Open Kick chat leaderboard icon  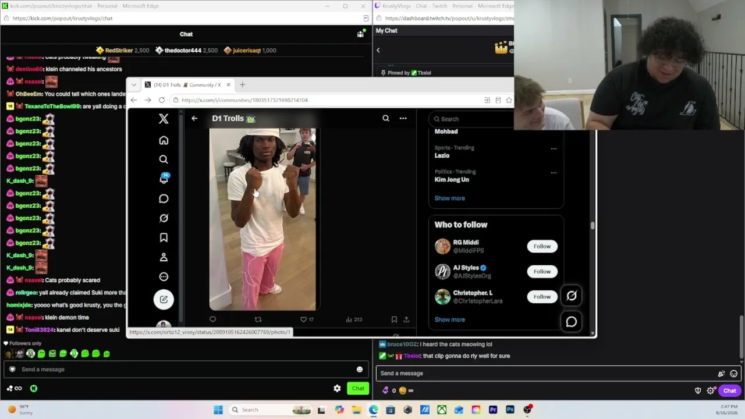click(x=360, y=34)
